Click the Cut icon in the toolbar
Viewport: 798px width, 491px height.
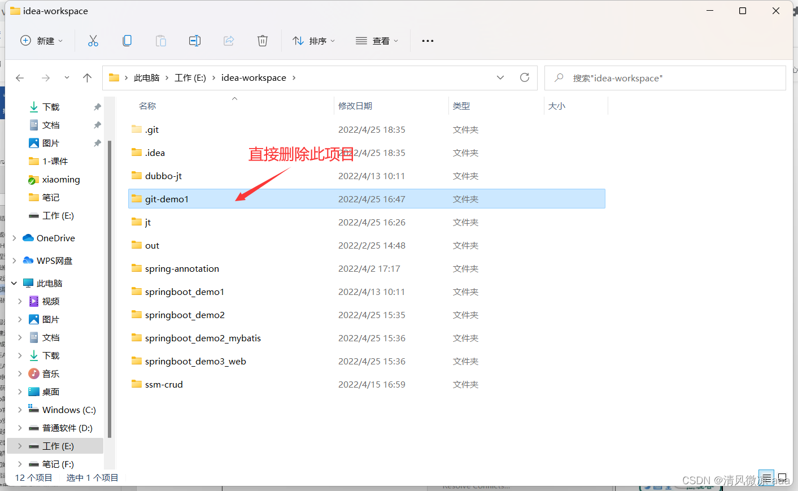click(x=93, y=40)
